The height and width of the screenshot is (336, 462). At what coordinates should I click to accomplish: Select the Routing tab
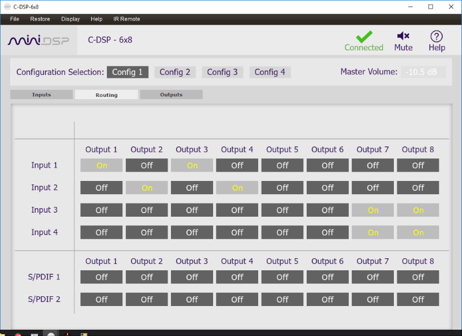(106, 95)
